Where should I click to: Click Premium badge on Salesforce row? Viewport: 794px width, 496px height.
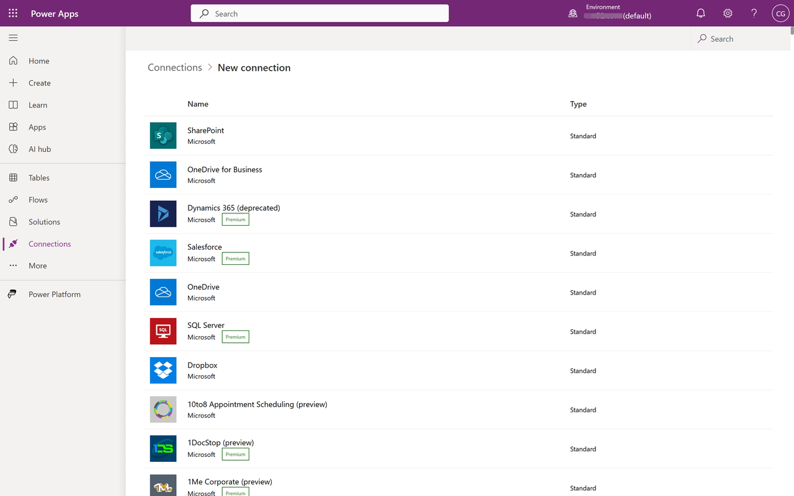tap(236, 259)
